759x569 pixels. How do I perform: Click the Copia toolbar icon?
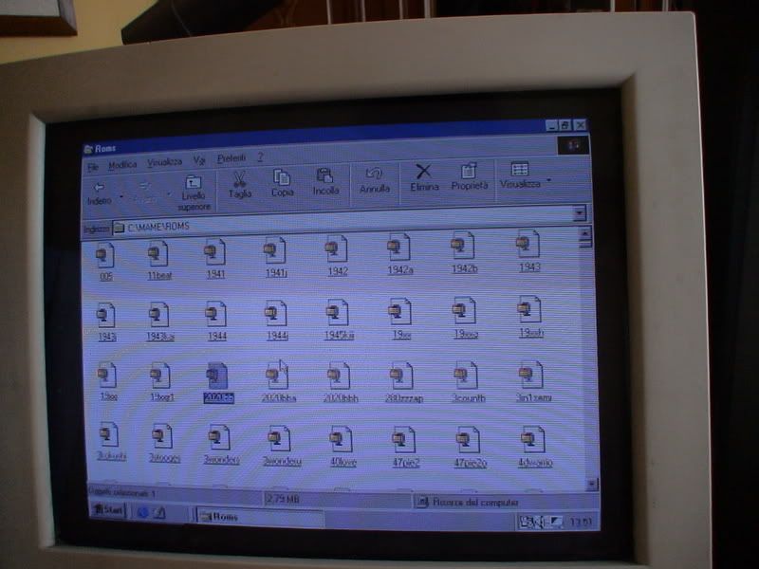(x=282, y=177)
